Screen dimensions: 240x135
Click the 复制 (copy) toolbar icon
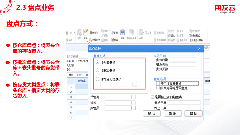tap(103, 31)
